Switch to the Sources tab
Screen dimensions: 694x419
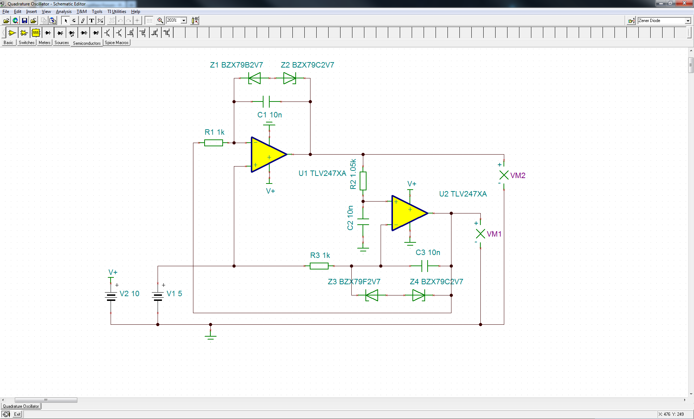[x=61, y=43]
